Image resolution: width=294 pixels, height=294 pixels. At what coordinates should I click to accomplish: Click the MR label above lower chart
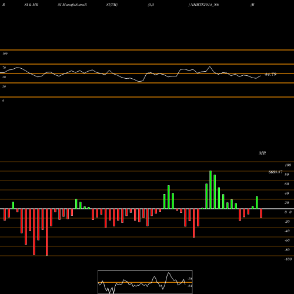(x=262, y=153)
